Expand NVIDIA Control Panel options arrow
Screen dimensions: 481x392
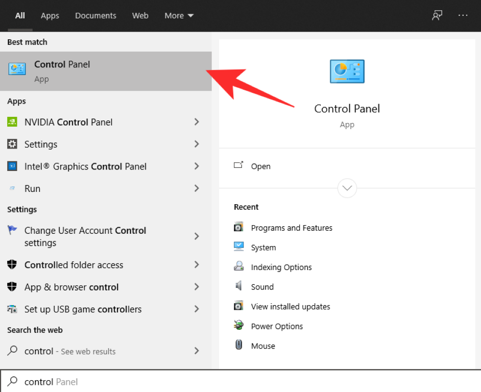point(197,122)
